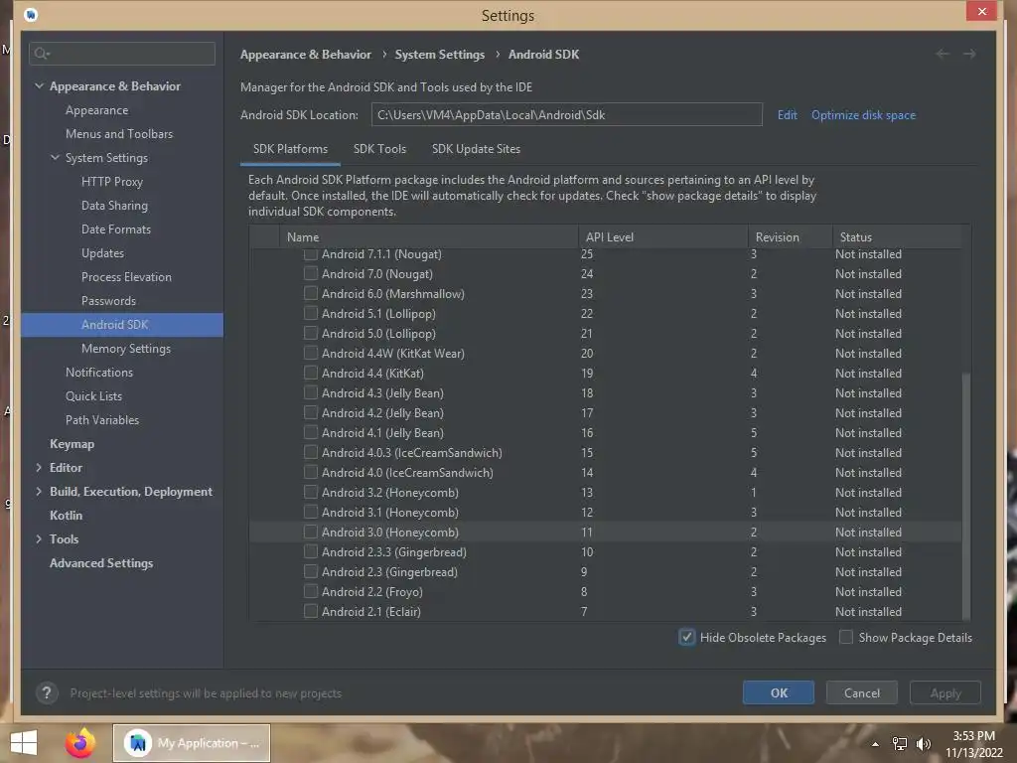Open the network tray icon

coord(899,744)
